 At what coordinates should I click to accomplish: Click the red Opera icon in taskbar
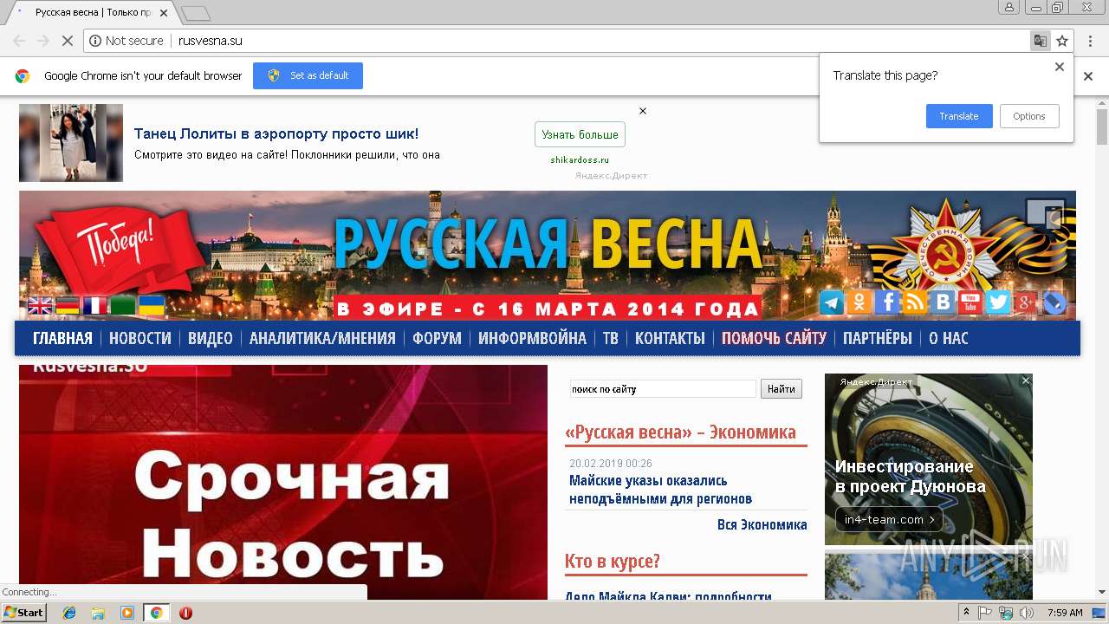185,613
